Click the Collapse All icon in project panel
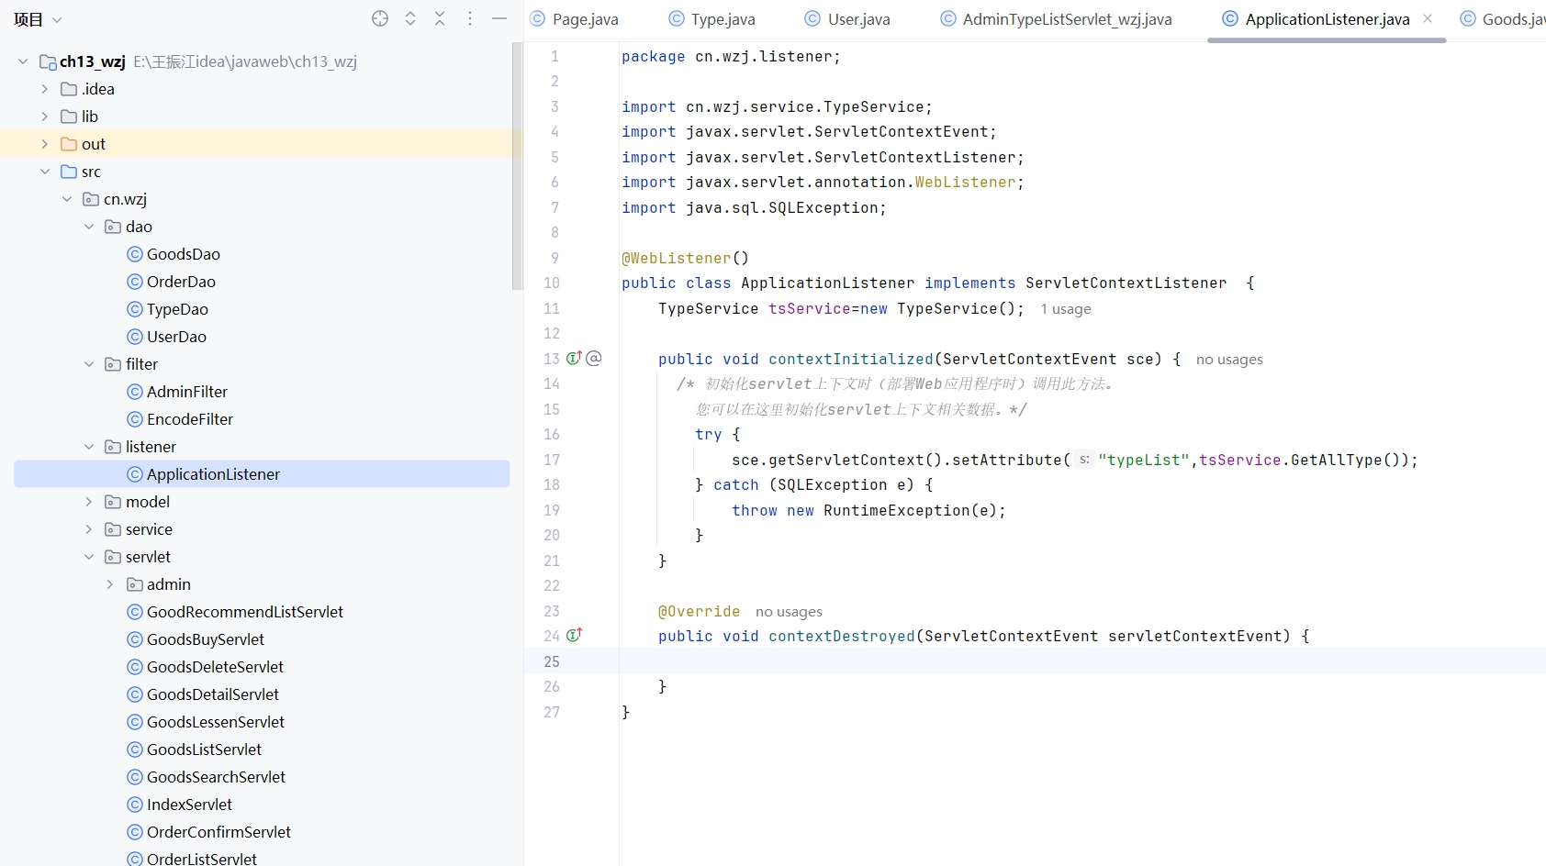This screenshot has height=866, width=1546. (440, 18)
